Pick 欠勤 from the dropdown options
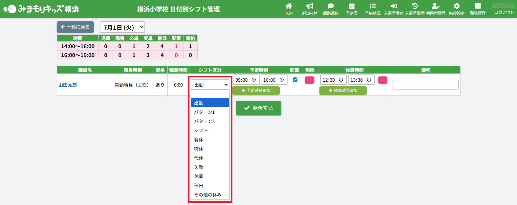The height and width of the screenshot is (205, 517). pyautogui.click(x=199, y=167)
